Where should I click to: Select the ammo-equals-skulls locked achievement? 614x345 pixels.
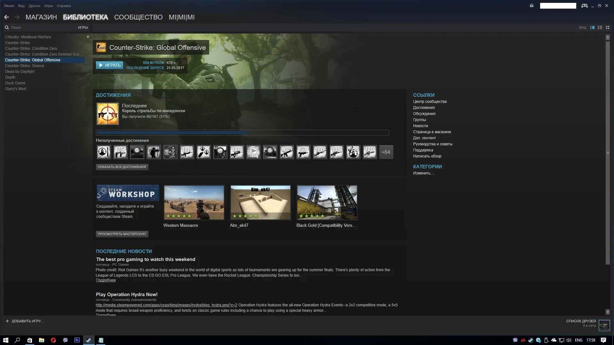point(170,152)
